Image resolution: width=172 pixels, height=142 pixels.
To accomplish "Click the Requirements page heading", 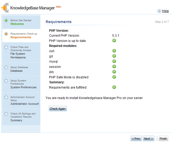I will click(58, 22).
